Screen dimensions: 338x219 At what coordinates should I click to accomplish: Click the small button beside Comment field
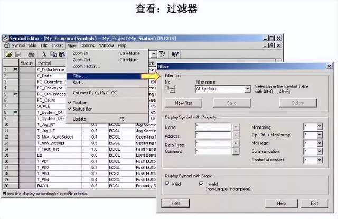[x=236, y=151]
